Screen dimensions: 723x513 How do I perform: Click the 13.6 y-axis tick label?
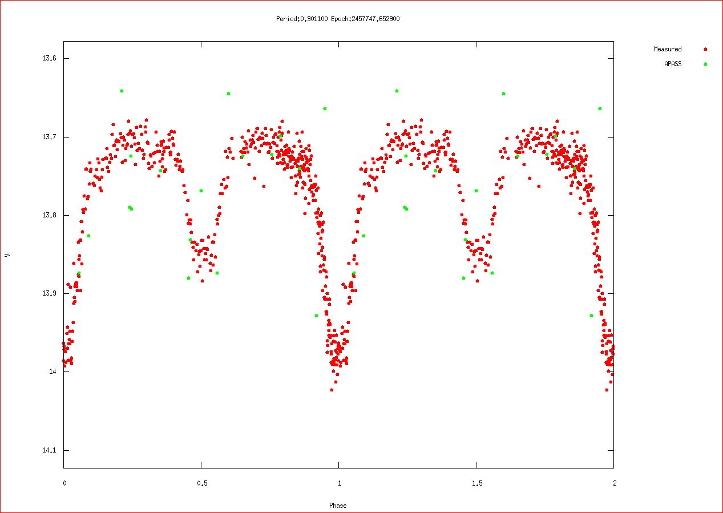coord(50,58)
